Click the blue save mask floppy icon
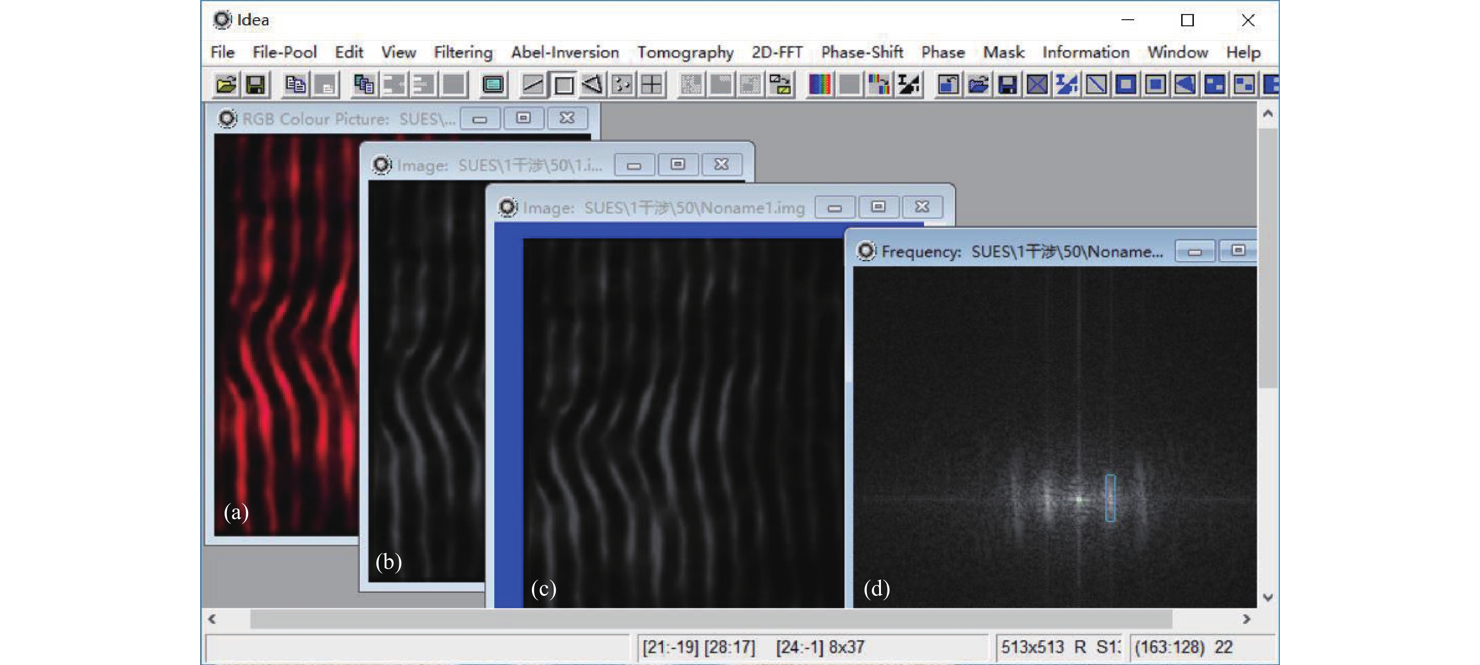This screenshot has width=1480, height=665. (1008, 85)
